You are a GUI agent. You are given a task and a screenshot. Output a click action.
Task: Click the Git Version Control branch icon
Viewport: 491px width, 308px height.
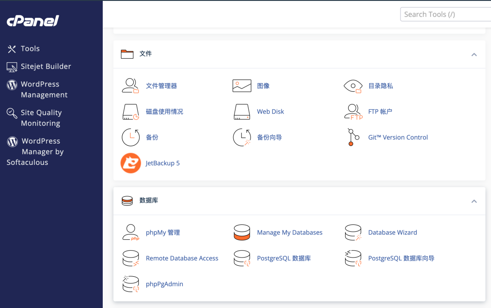[x=353, y=137]
